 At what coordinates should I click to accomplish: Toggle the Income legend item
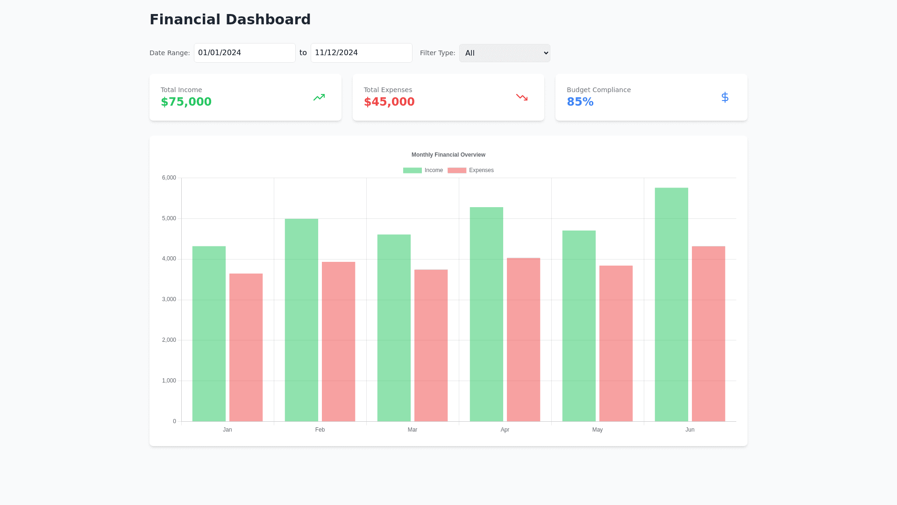point(433,170)
